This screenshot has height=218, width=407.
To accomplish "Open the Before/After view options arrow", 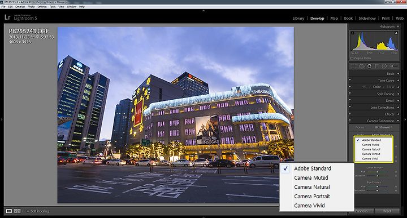I will click(x=23, y=211).
